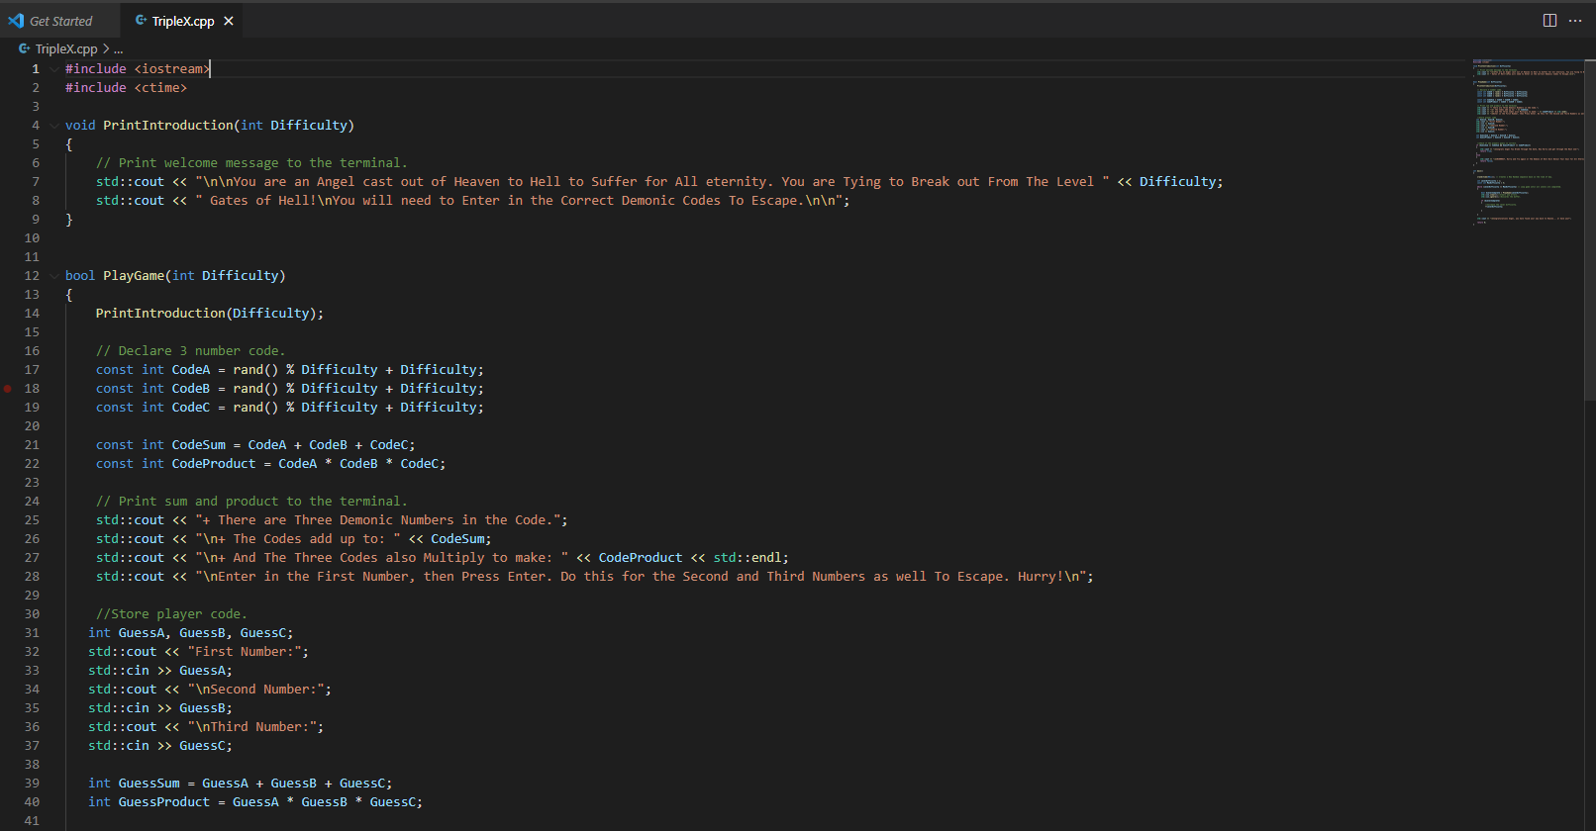The width and height of the screenshot is (1596, 831).
Task: Click the C++ file icon in the breadcrumb
Action: [x=24, y=48]
